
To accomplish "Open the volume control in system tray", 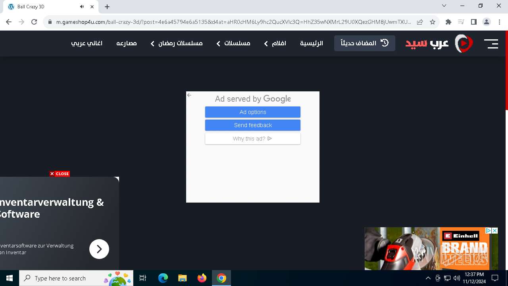I will pos(456,278).
